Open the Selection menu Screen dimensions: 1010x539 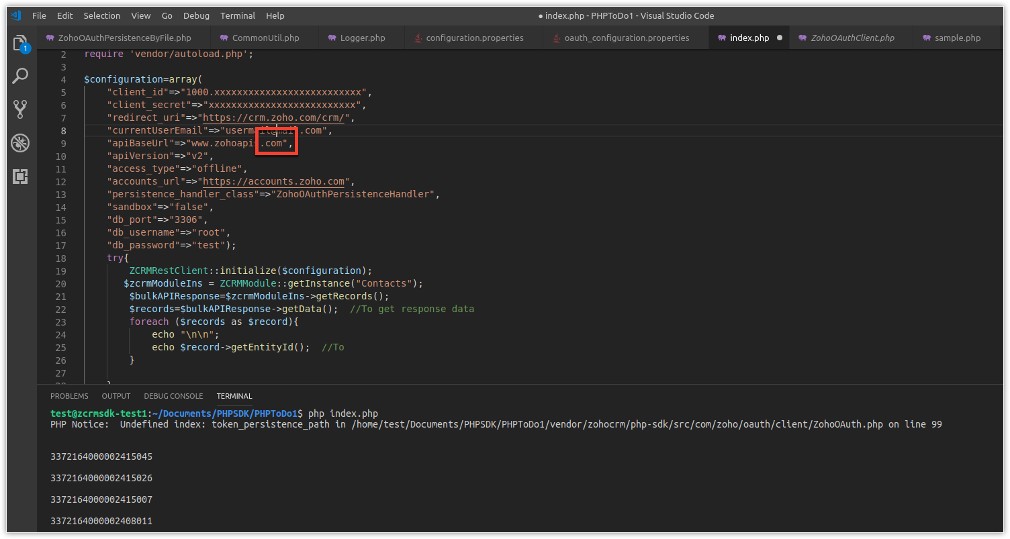tap(102, 15)
